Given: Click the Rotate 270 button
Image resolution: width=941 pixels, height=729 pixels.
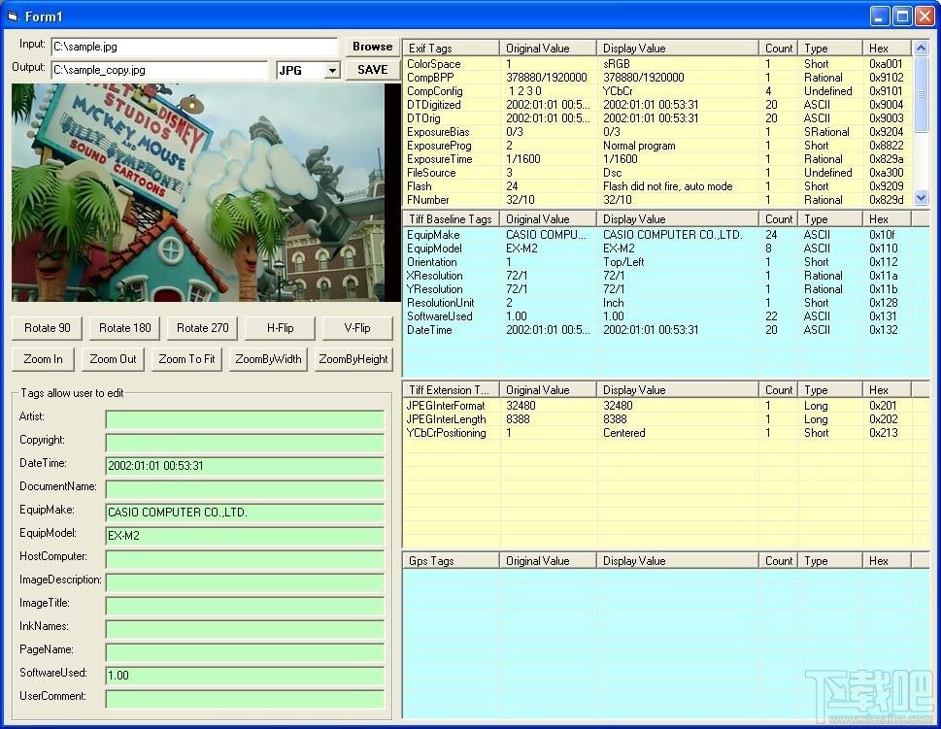Looking at the screenshot, I should point(202,328).
